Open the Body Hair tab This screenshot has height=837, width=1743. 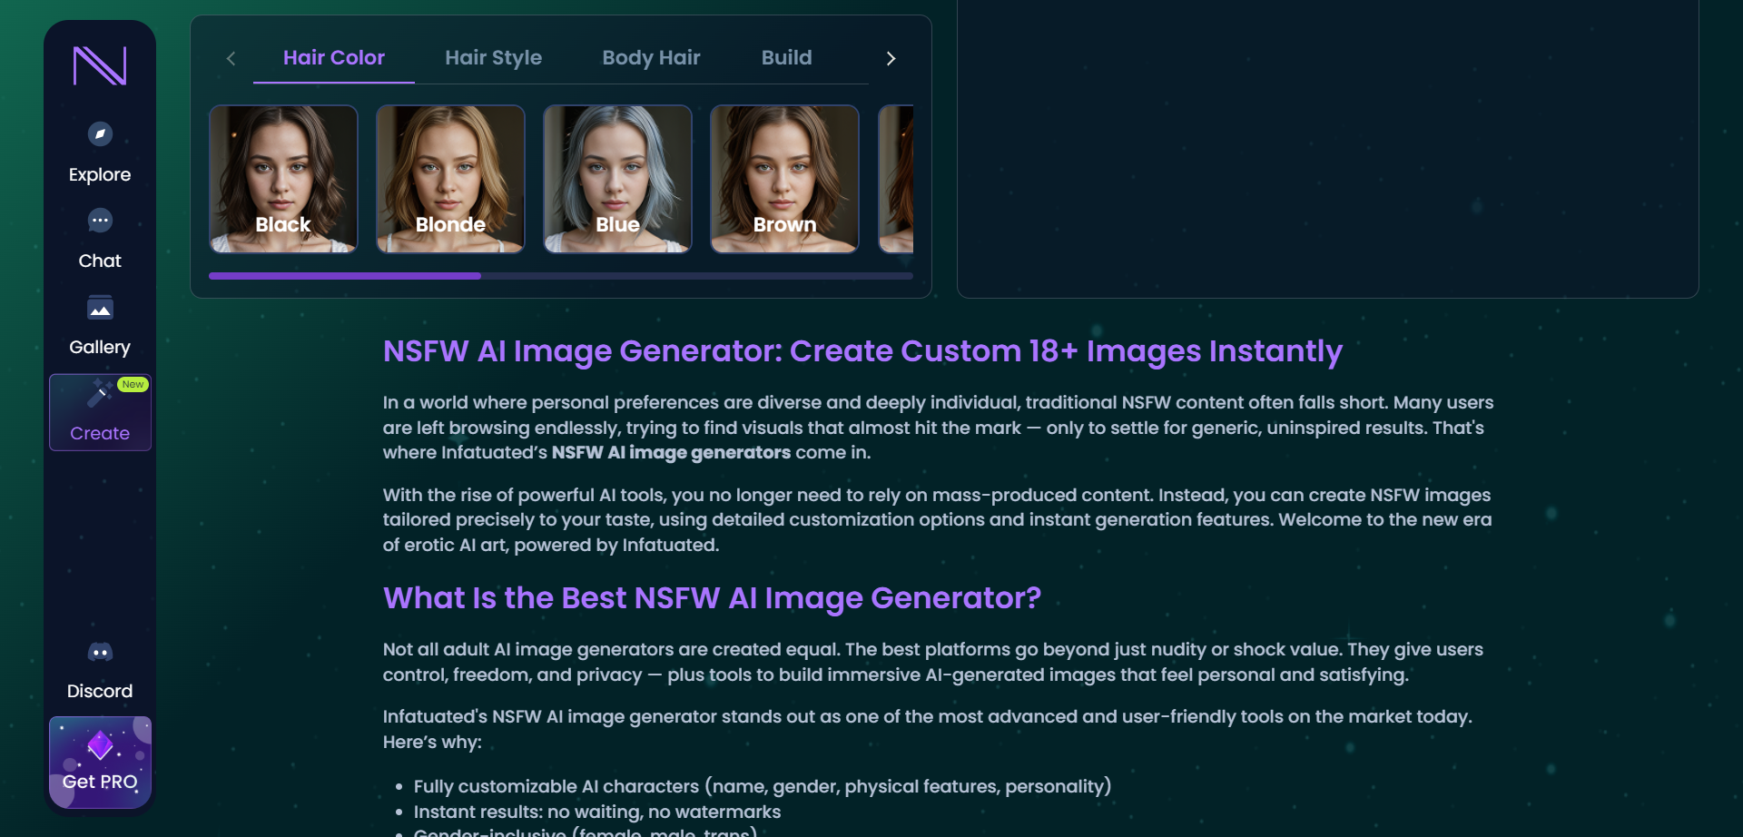(651, 57)
